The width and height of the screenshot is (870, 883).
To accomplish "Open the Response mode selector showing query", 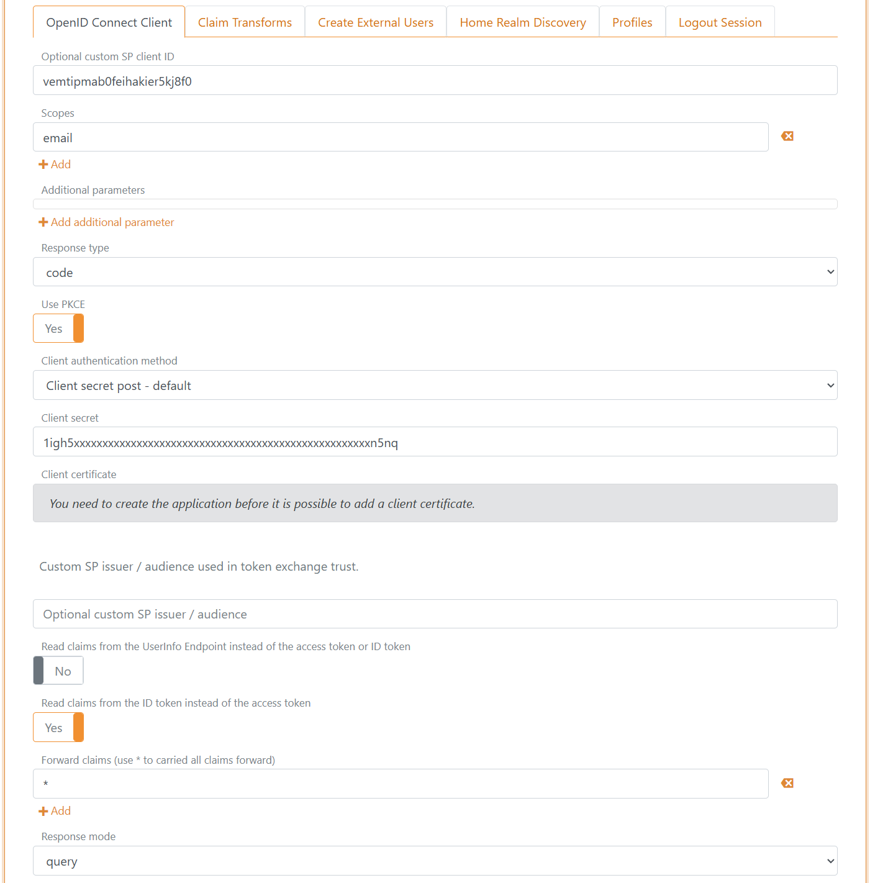I will tap(435, 861).
